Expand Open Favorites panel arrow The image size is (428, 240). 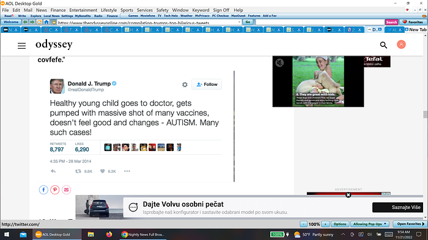click(423, 224)
